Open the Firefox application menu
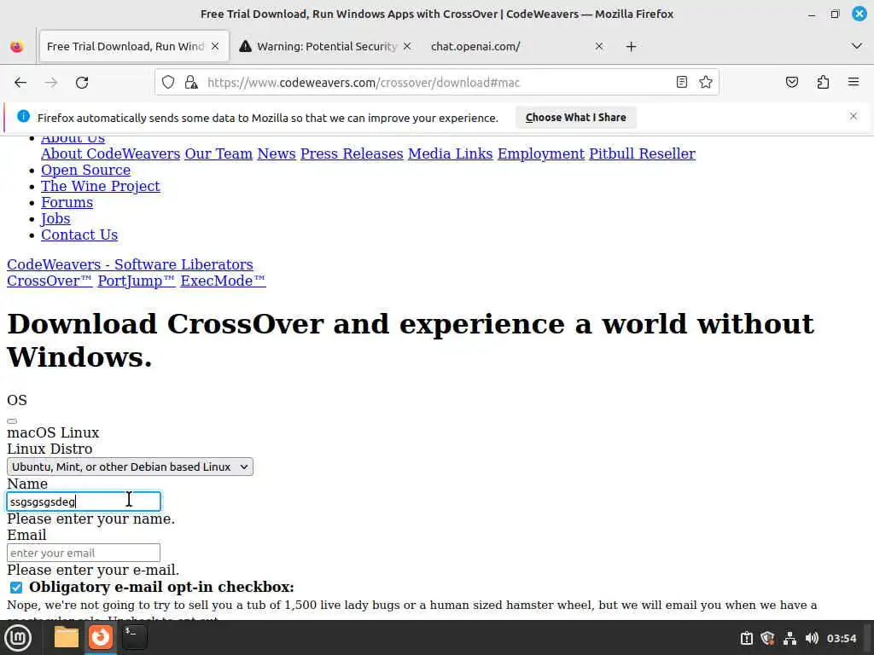 coord(854,83)
